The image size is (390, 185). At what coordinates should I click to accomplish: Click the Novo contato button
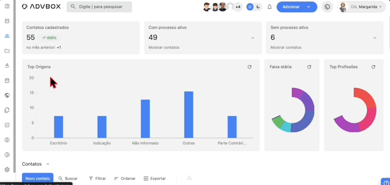tap(37, 178)
